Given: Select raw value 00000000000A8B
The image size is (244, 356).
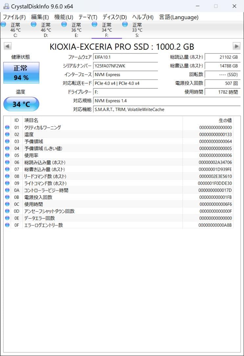Looking at the screenshot, I should (x=215, y=225).
